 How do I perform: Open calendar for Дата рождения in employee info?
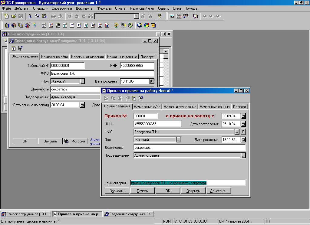[x=152, y=81]
